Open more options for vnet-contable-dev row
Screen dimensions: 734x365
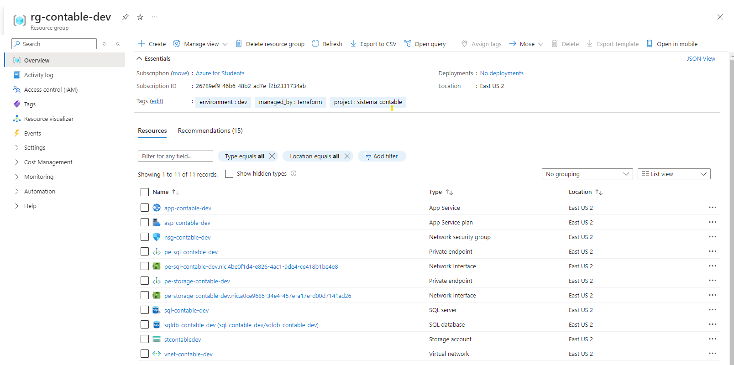712,354
